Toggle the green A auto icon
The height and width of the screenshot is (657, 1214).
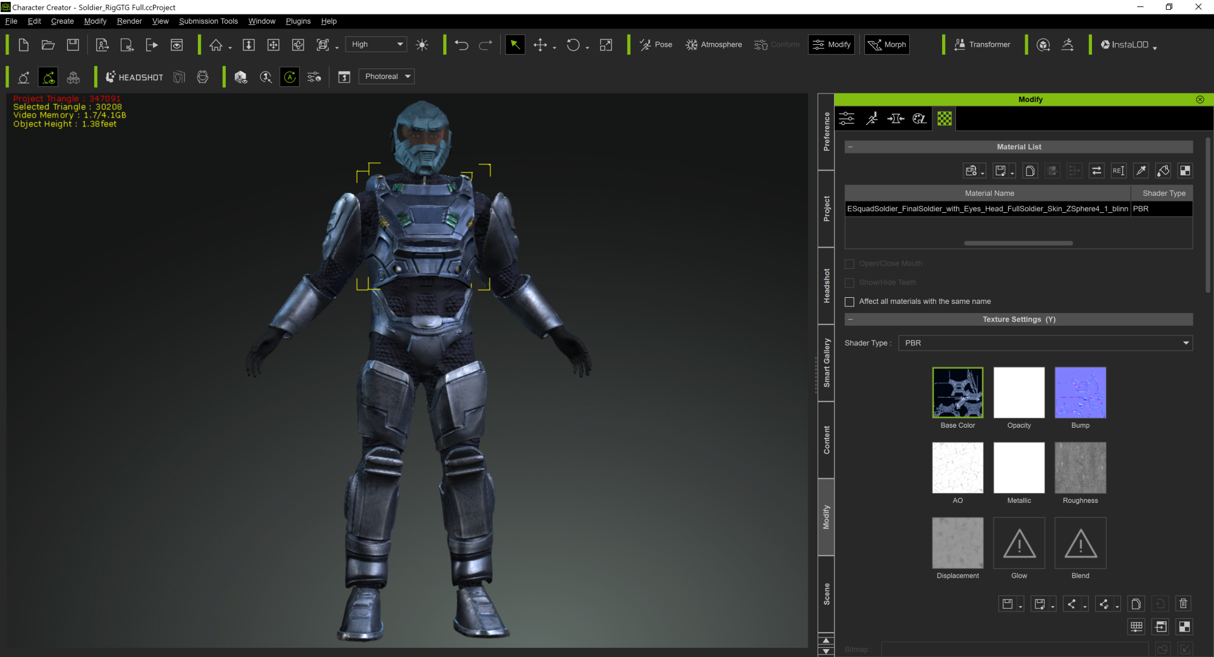[x=290, y=77]
